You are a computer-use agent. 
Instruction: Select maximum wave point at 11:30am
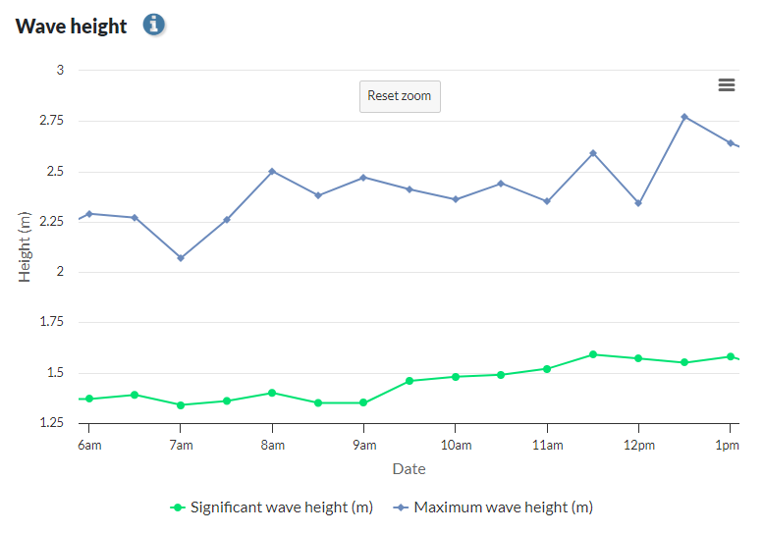[x=593, y=153]
